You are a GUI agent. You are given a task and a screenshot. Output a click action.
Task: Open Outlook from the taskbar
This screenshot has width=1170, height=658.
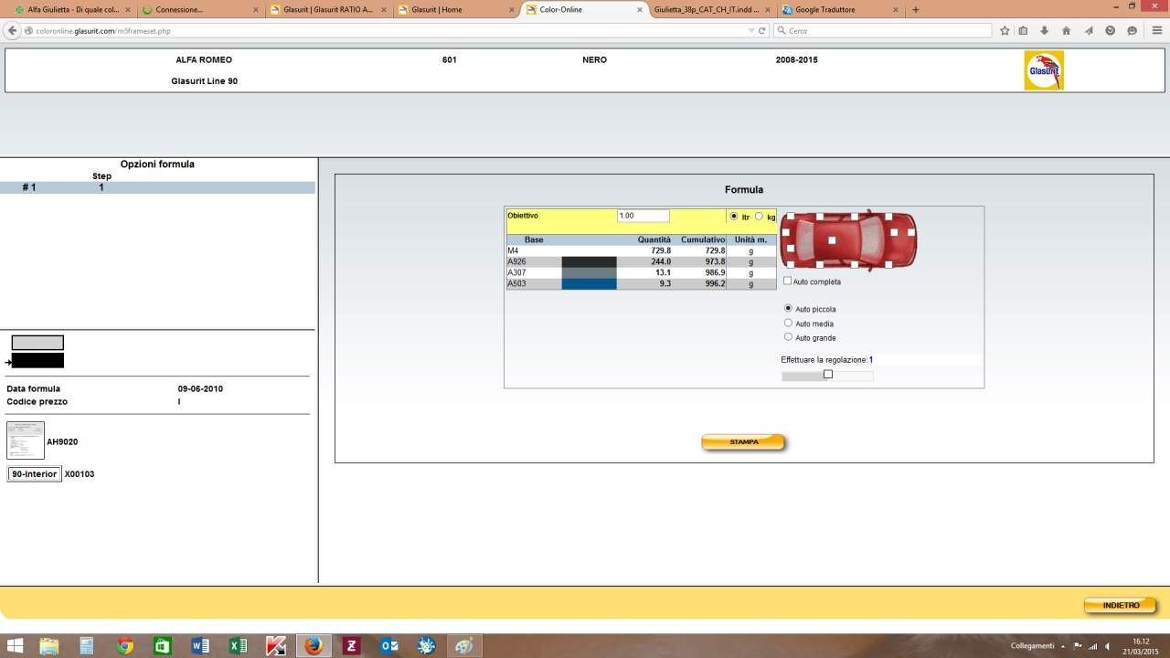[x=388, y=646]
